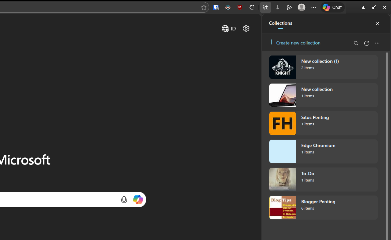Click the microphone voice search icon
The image size is (391, 240).
pos(124,200)
